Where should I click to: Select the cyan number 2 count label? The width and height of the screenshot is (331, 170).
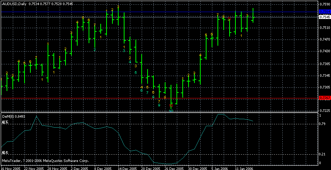pyautogui.click(x=94, y=49)
